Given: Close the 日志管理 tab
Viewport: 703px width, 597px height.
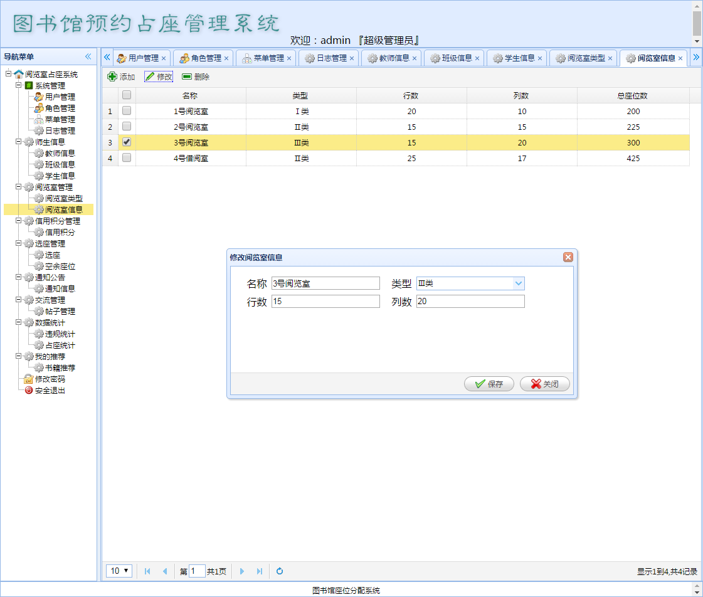Looking at the screenshot, I should [x=352, y=58].
